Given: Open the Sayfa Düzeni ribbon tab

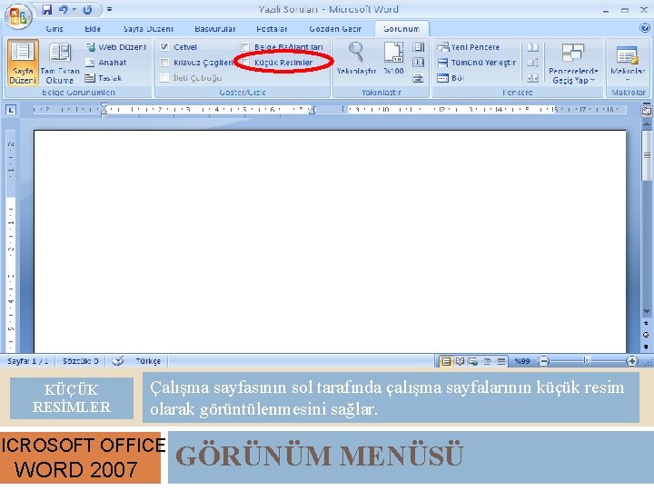Looking at the screenshot, I should [148, 29].
